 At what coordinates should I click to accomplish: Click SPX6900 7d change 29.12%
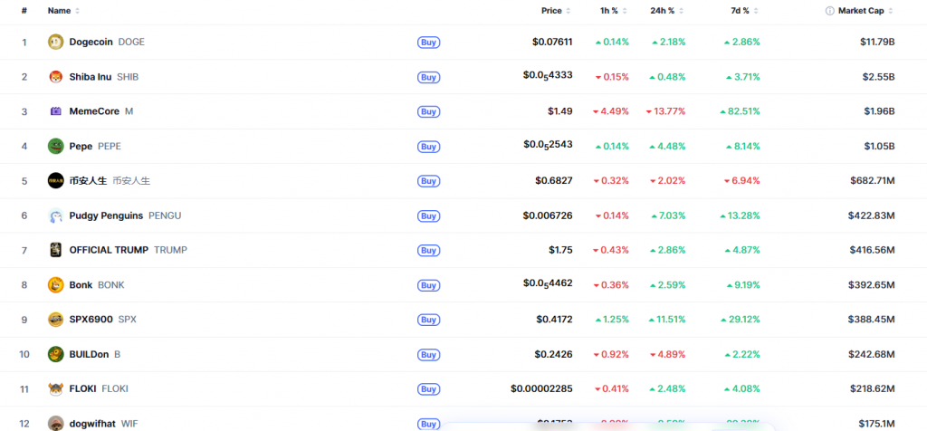tap(741, 320)
